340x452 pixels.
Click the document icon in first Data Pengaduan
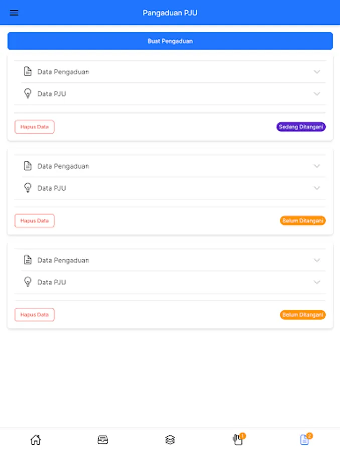tap(28, 72)
